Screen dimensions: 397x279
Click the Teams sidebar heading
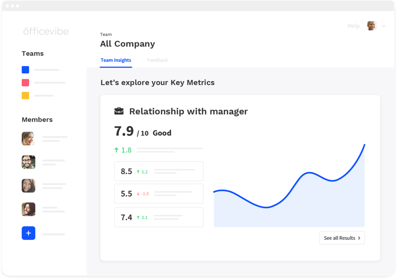pyautogui.click(x=33, y=53)
